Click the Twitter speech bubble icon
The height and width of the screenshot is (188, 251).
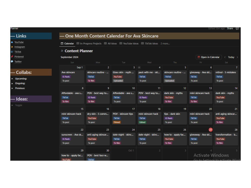coord(12,61)
